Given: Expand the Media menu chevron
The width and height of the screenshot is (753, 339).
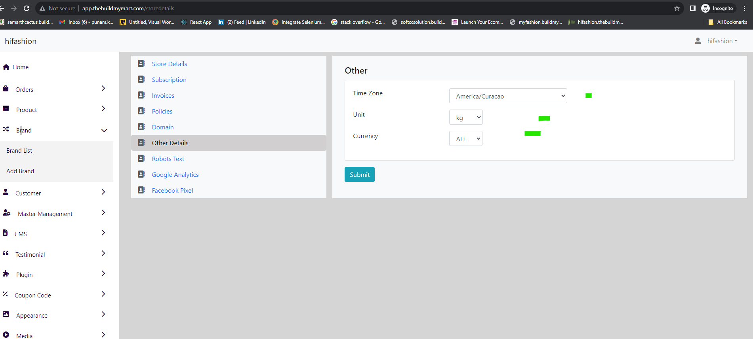Looking at the screenshot, I should [x=103, y=335].
